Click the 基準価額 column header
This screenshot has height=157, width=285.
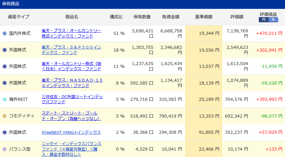(203, 17)
